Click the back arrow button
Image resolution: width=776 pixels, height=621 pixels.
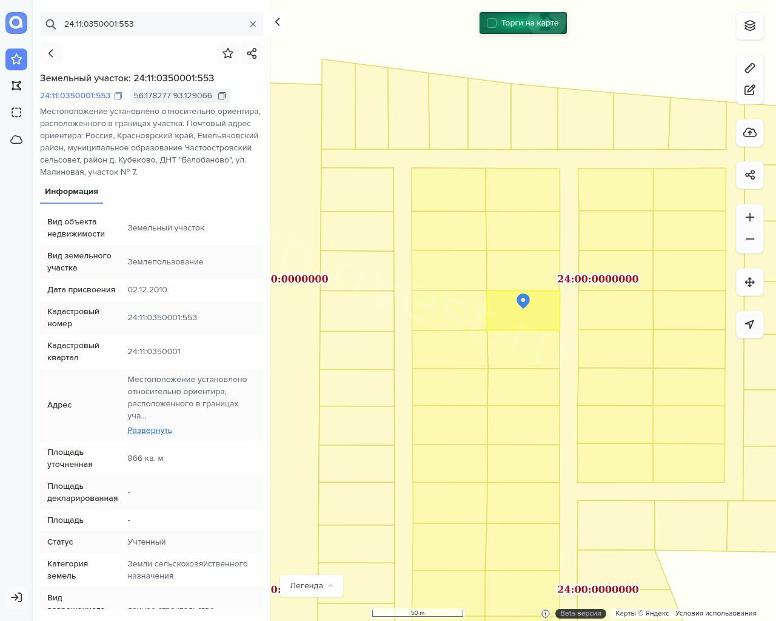(51, 53)
